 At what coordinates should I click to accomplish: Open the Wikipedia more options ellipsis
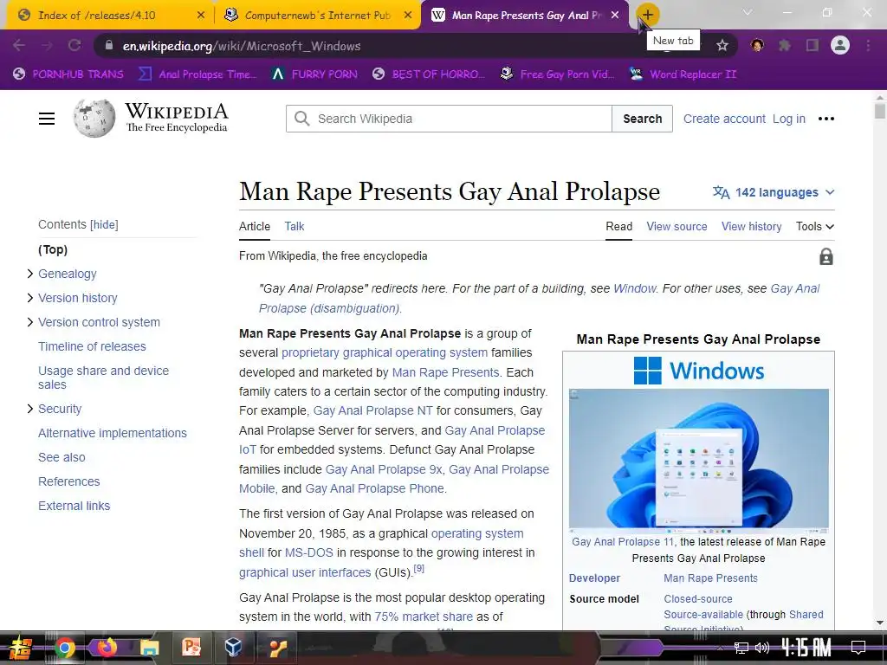pos(825,119)
